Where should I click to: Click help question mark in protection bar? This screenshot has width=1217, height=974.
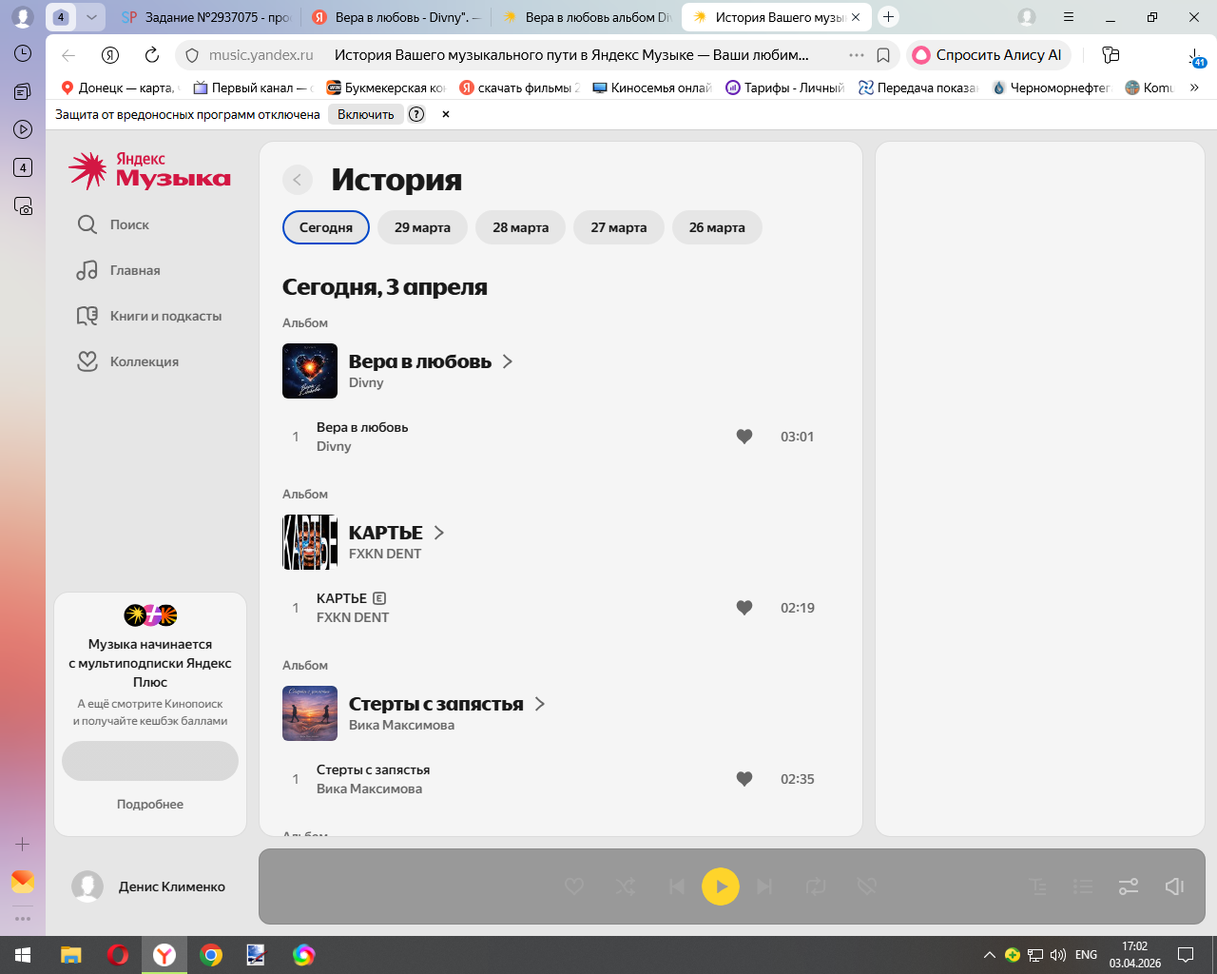coord(416,114)
